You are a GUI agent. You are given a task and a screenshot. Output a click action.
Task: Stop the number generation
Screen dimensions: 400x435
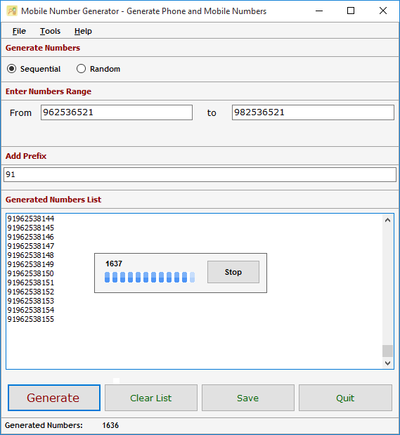click(x=233, y=272)
